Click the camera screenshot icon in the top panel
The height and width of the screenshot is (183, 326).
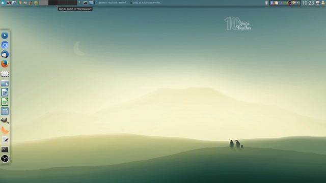pos(86,3)
